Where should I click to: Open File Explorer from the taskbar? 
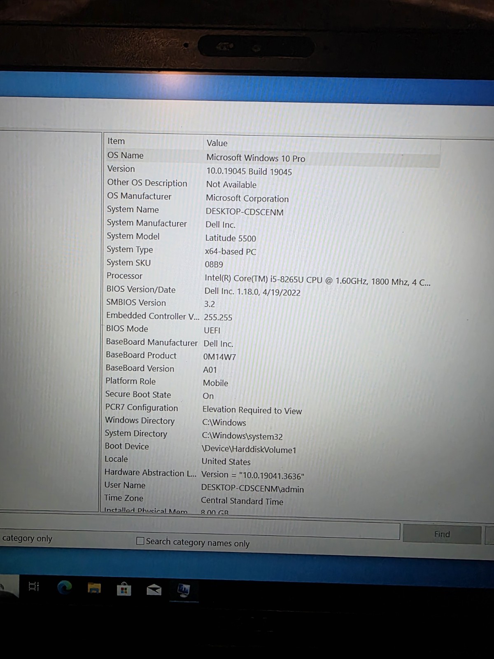94,588
